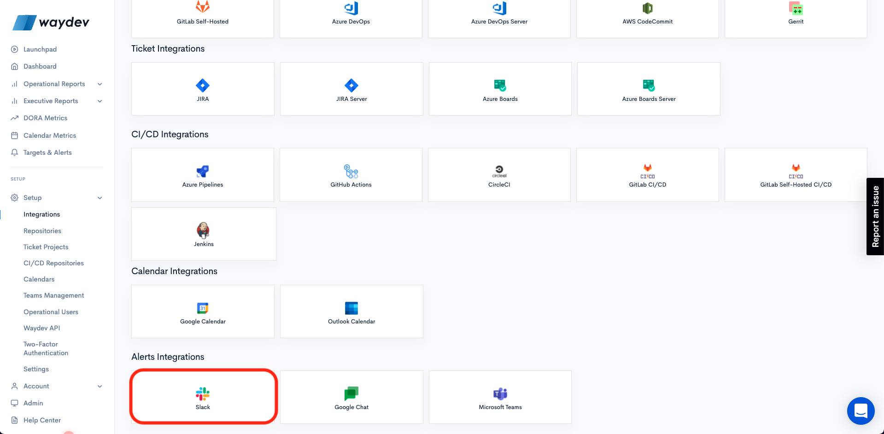Go to Teams Management

pos(54,295)
